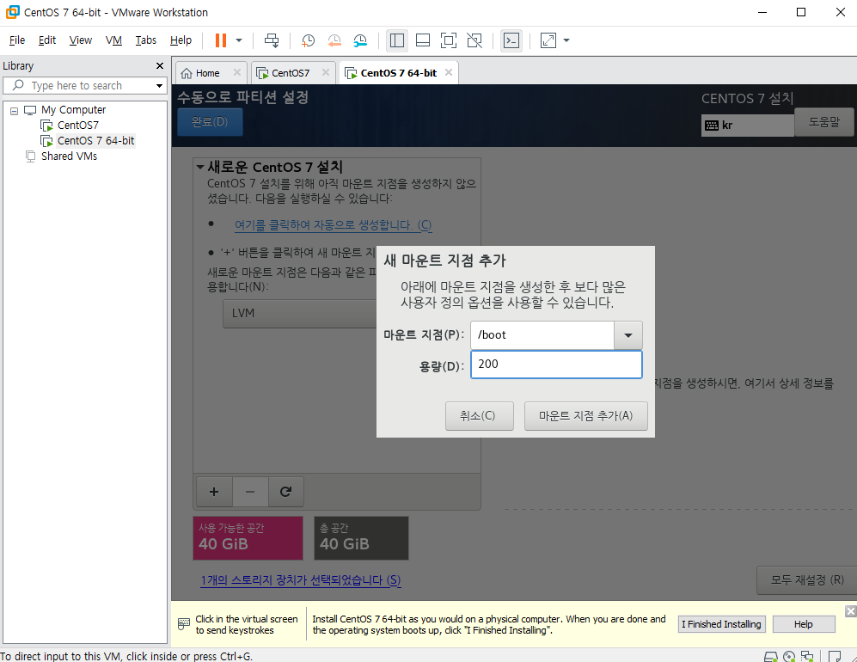The image size is (857, 662).
Task: Click the /boot mount point field
Action: coord(542,335)
